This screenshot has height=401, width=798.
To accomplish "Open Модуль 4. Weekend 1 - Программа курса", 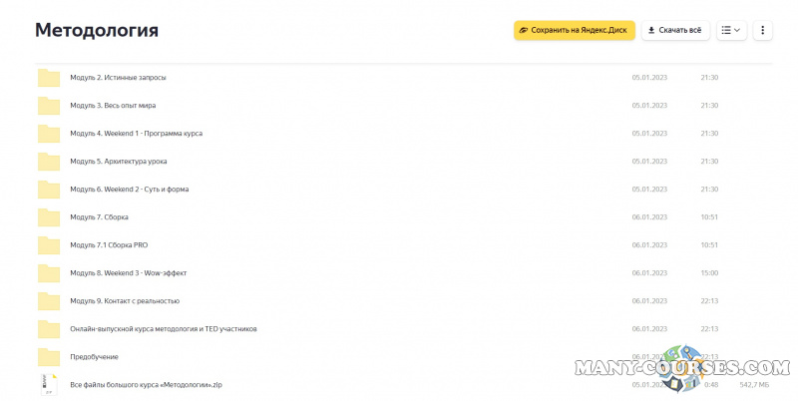I will (x=136, y=134).
